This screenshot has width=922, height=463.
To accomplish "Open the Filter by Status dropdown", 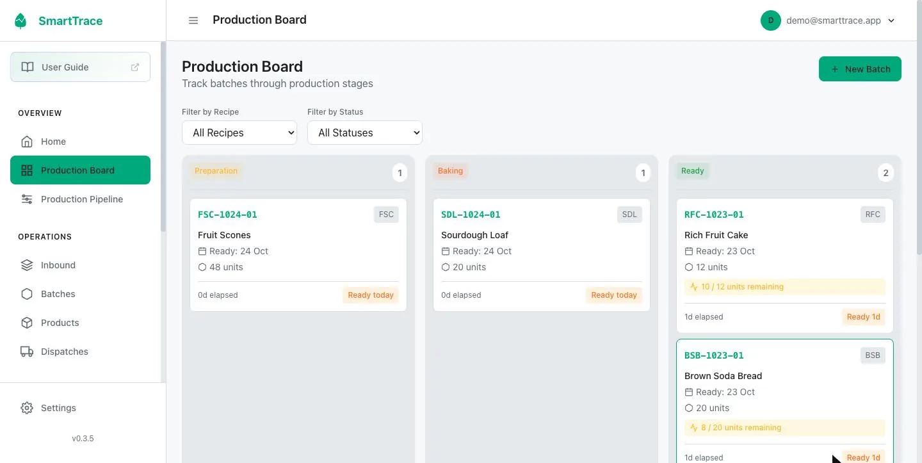I will [365, 133].
